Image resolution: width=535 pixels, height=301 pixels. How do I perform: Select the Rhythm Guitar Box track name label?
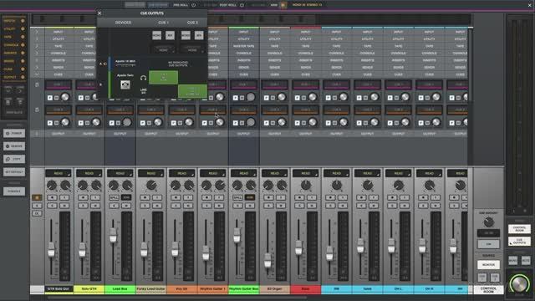point(243,289)
